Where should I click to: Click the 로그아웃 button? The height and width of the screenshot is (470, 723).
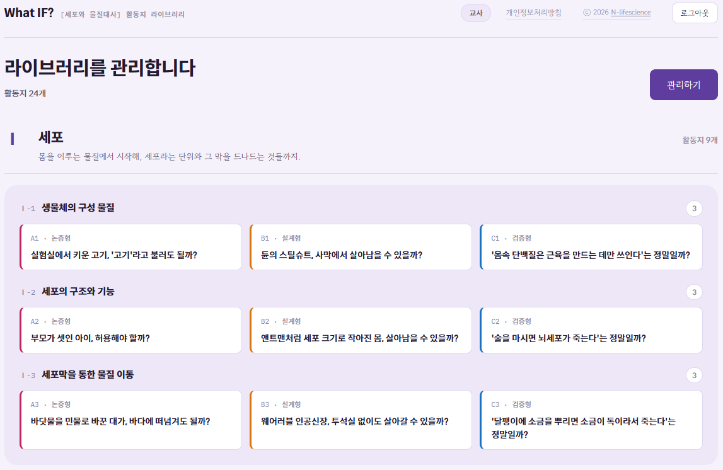pyautogui.click(x=695, y=13)
